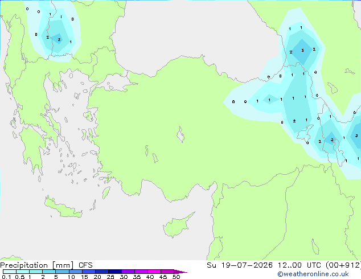The height and width of the screenshot is (279, 361).
Task: Select the 35–40 mm violet legend swatch
Action: point(141,272)
